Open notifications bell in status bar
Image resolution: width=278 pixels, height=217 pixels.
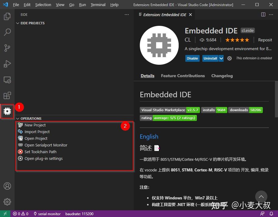(271, 214)
